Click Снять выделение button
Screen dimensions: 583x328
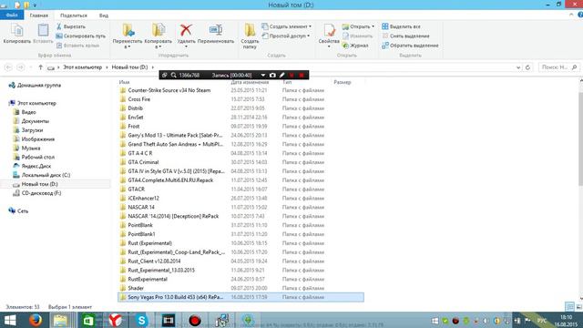coord(405,36)
